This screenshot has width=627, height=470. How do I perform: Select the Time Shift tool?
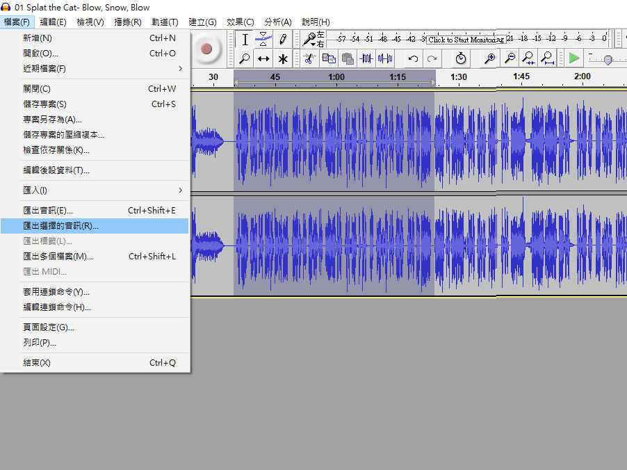click(x=263, y=59)
